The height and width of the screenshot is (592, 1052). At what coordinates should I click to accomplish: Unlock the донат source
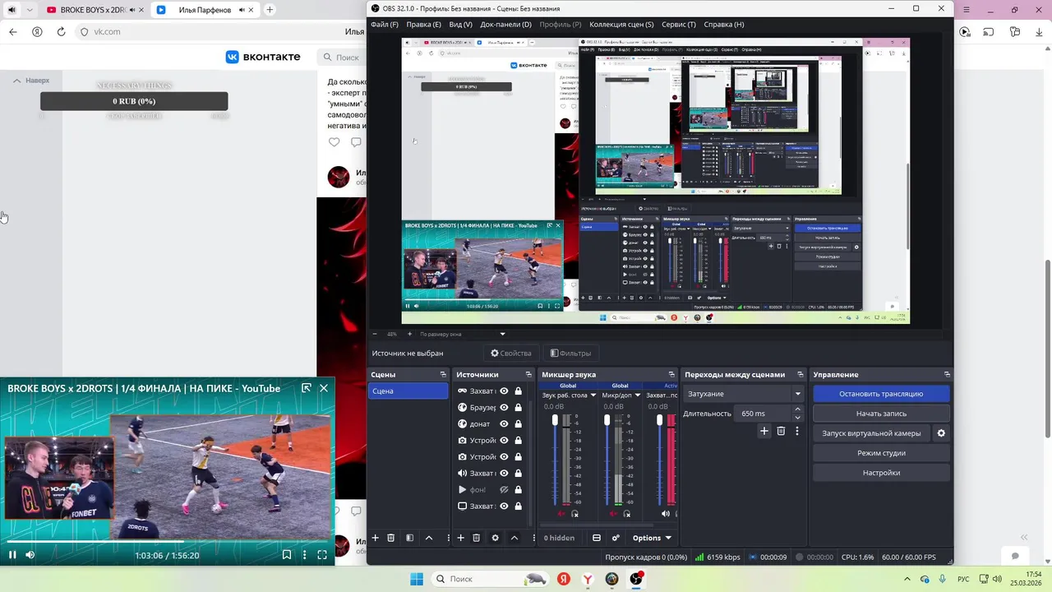click(519, 424)
